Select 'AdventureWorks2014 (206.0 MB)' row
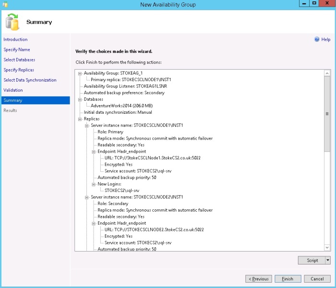The width and height of the screenshot is (336, 288). point(122,106)
